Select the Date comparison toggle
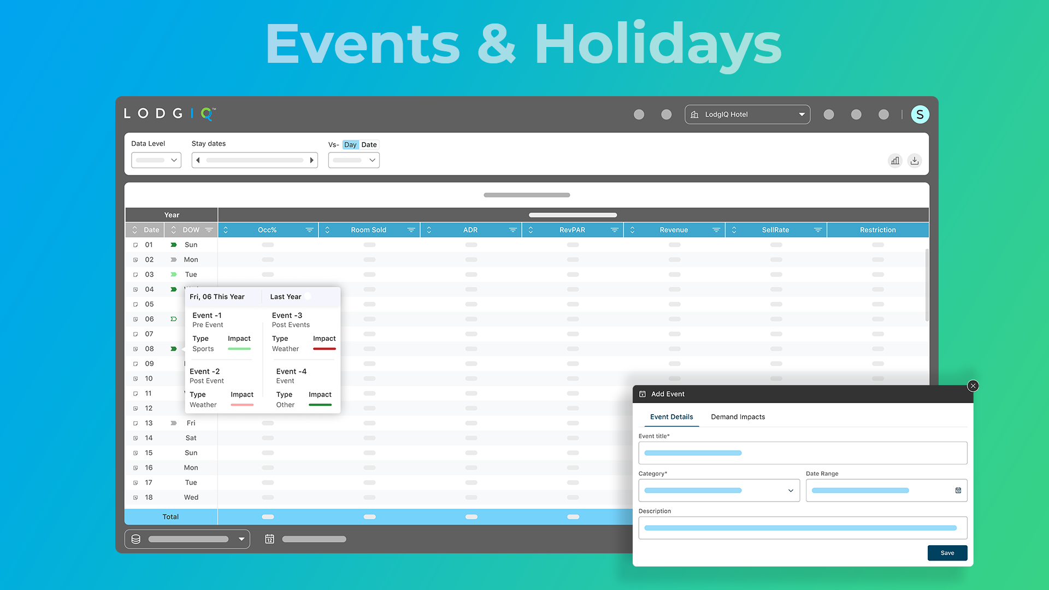 point(369,145)
